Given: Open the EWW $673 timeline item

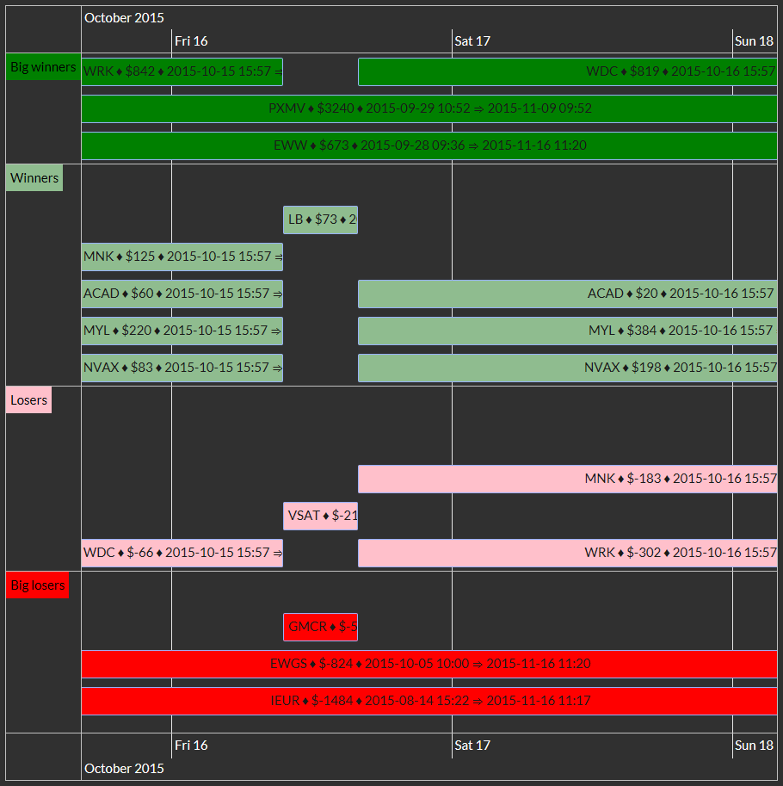Looking at the screenshot, I should (429, 145).
